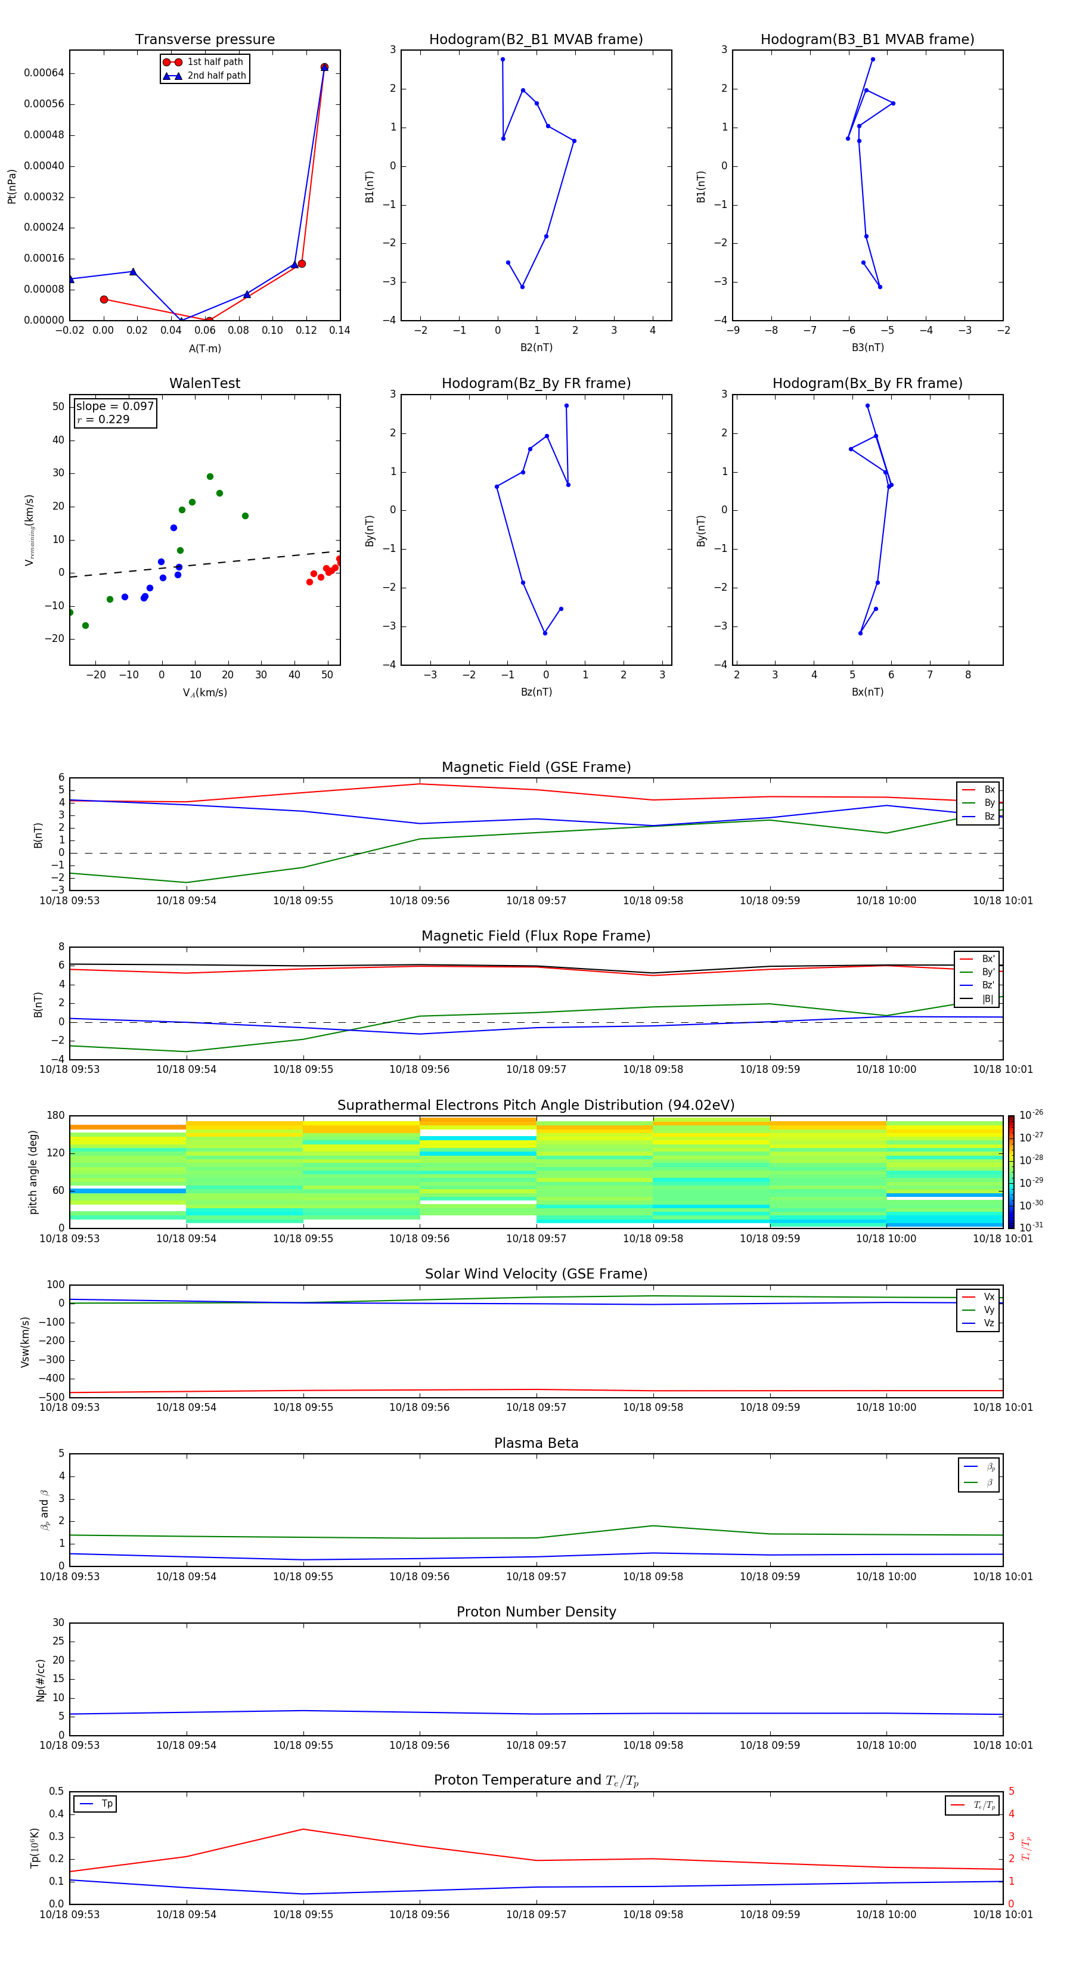Image resolution: width=1073 pixels, height=1967 pixels.
Task: Click the 'A(T·m)' x-axis label
Action: [x=204, y=348]
